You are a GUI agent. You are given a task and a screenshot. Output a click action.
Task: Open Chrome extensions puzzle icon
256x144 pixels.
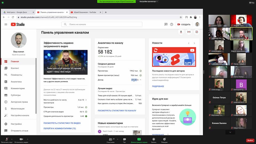tap(191, 17)
